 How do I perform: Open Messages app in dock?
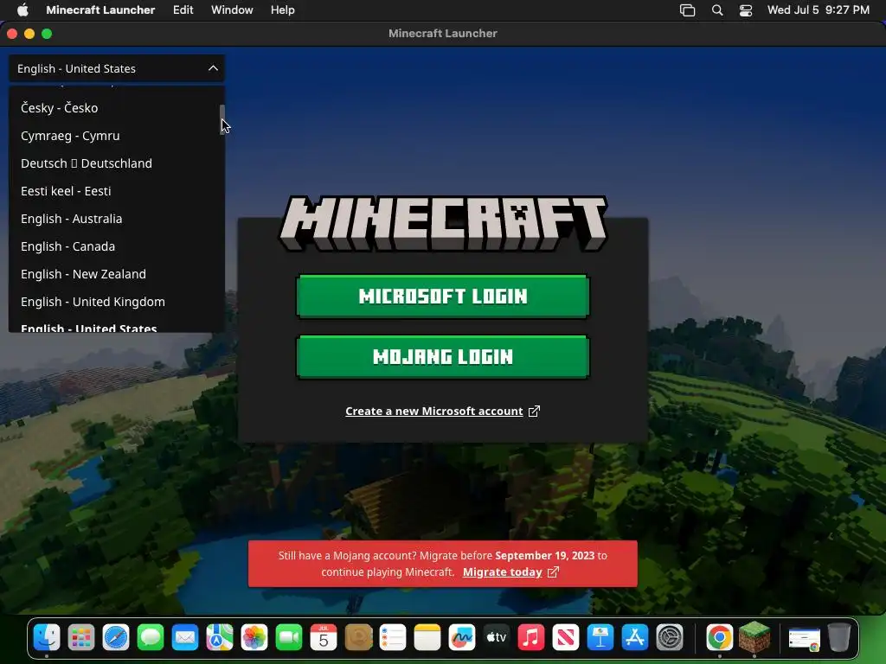click(x=151, y=638)
